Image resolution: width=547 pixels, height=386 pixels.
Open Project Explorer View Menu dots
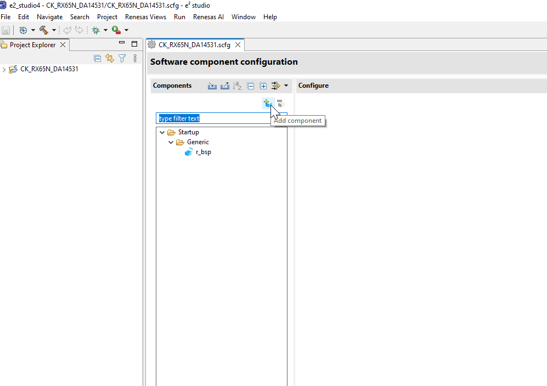point(135,58)
